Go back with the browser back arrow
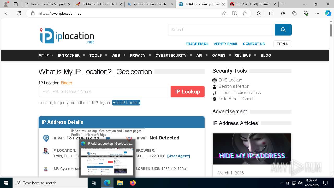 pos(7,13)
